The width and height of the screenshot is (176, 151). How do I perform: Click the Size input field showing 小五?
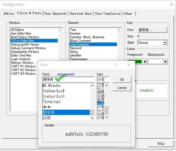tap(103, 80)
